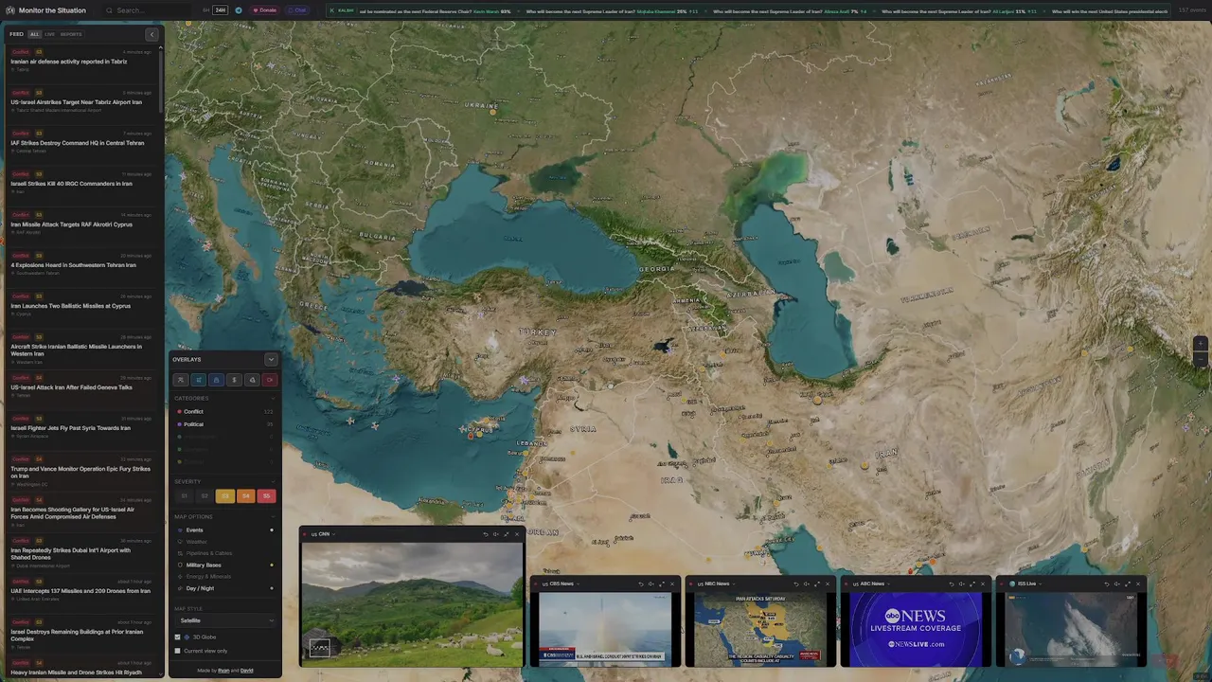Open the Telegram icon link
The width and height of the screenshot is (1212, 682).
tap(239, 10)
